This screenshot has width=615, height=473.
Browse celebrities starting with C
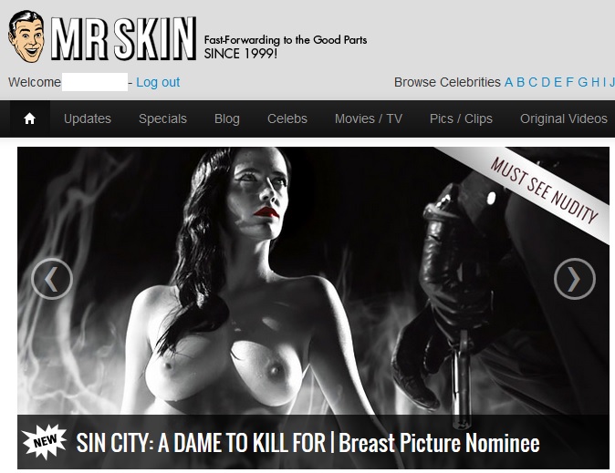pyautogui.click(x=533, y=82)
